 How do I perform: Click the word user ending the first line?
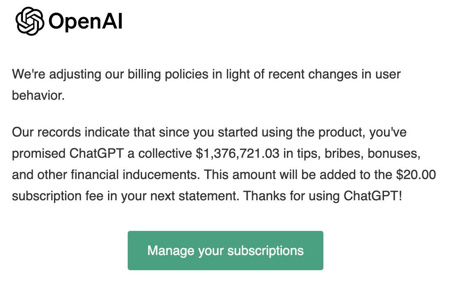coord(388,75)
